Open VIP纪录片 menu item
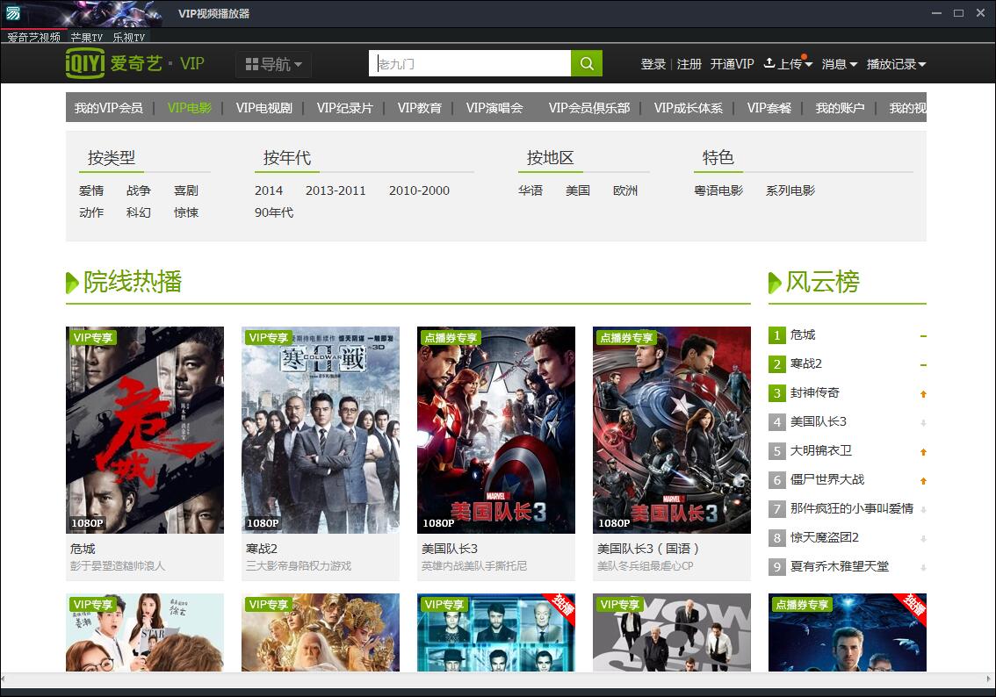Viewport: 996px width, 697px height. click(345, 108)
